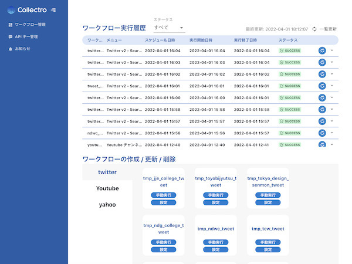Open お知らせ notifications in the sidebar
Viewport: 352px width, 264px height.
(x=22, y=48)
